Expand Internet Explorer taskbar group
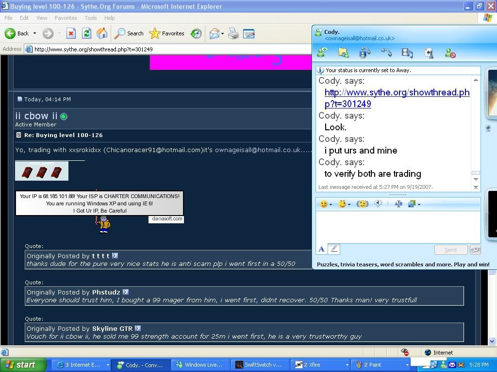 tap(108, 365)
